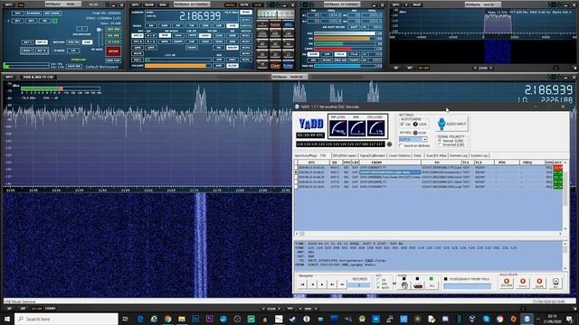579x325 pixels.
Task: Toggle Filter/Search FROM field checkbox
Action: tap(446, 279)
